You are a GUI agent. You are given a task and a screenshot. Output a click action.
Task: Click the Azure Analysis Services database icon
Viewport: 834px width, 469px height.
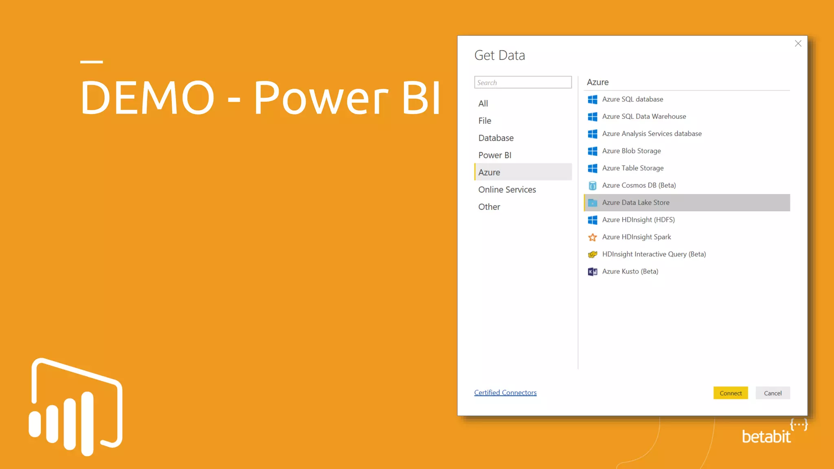click(x=593, y=134)
